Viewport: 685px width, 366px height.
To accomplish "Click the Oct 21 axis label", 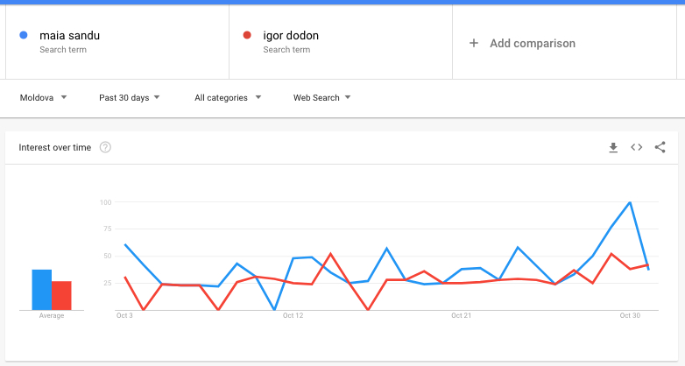I will pyautogui.click(x=462, y=315).
